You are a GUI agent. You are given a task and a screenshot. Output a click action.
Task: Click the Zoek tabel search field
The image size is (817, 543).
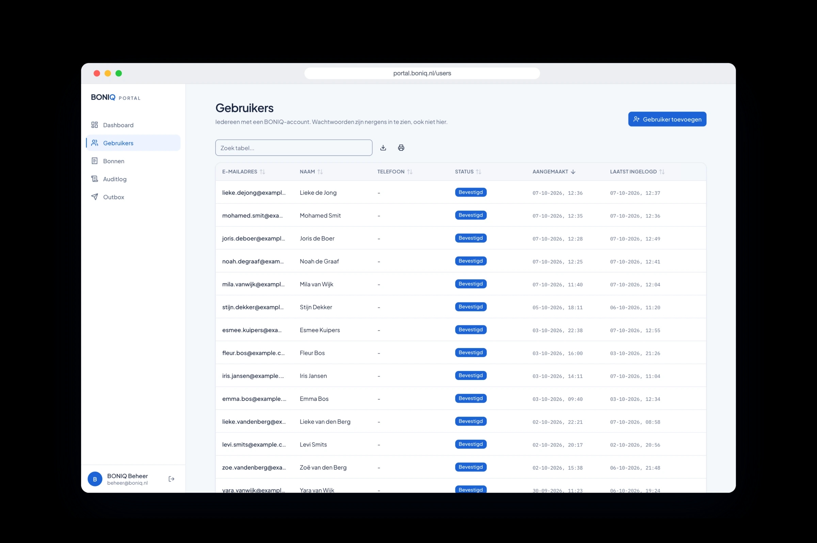tap(294, 148)
